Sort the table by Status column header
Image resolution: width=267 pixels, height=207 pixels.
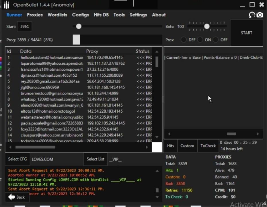[143, 51]
